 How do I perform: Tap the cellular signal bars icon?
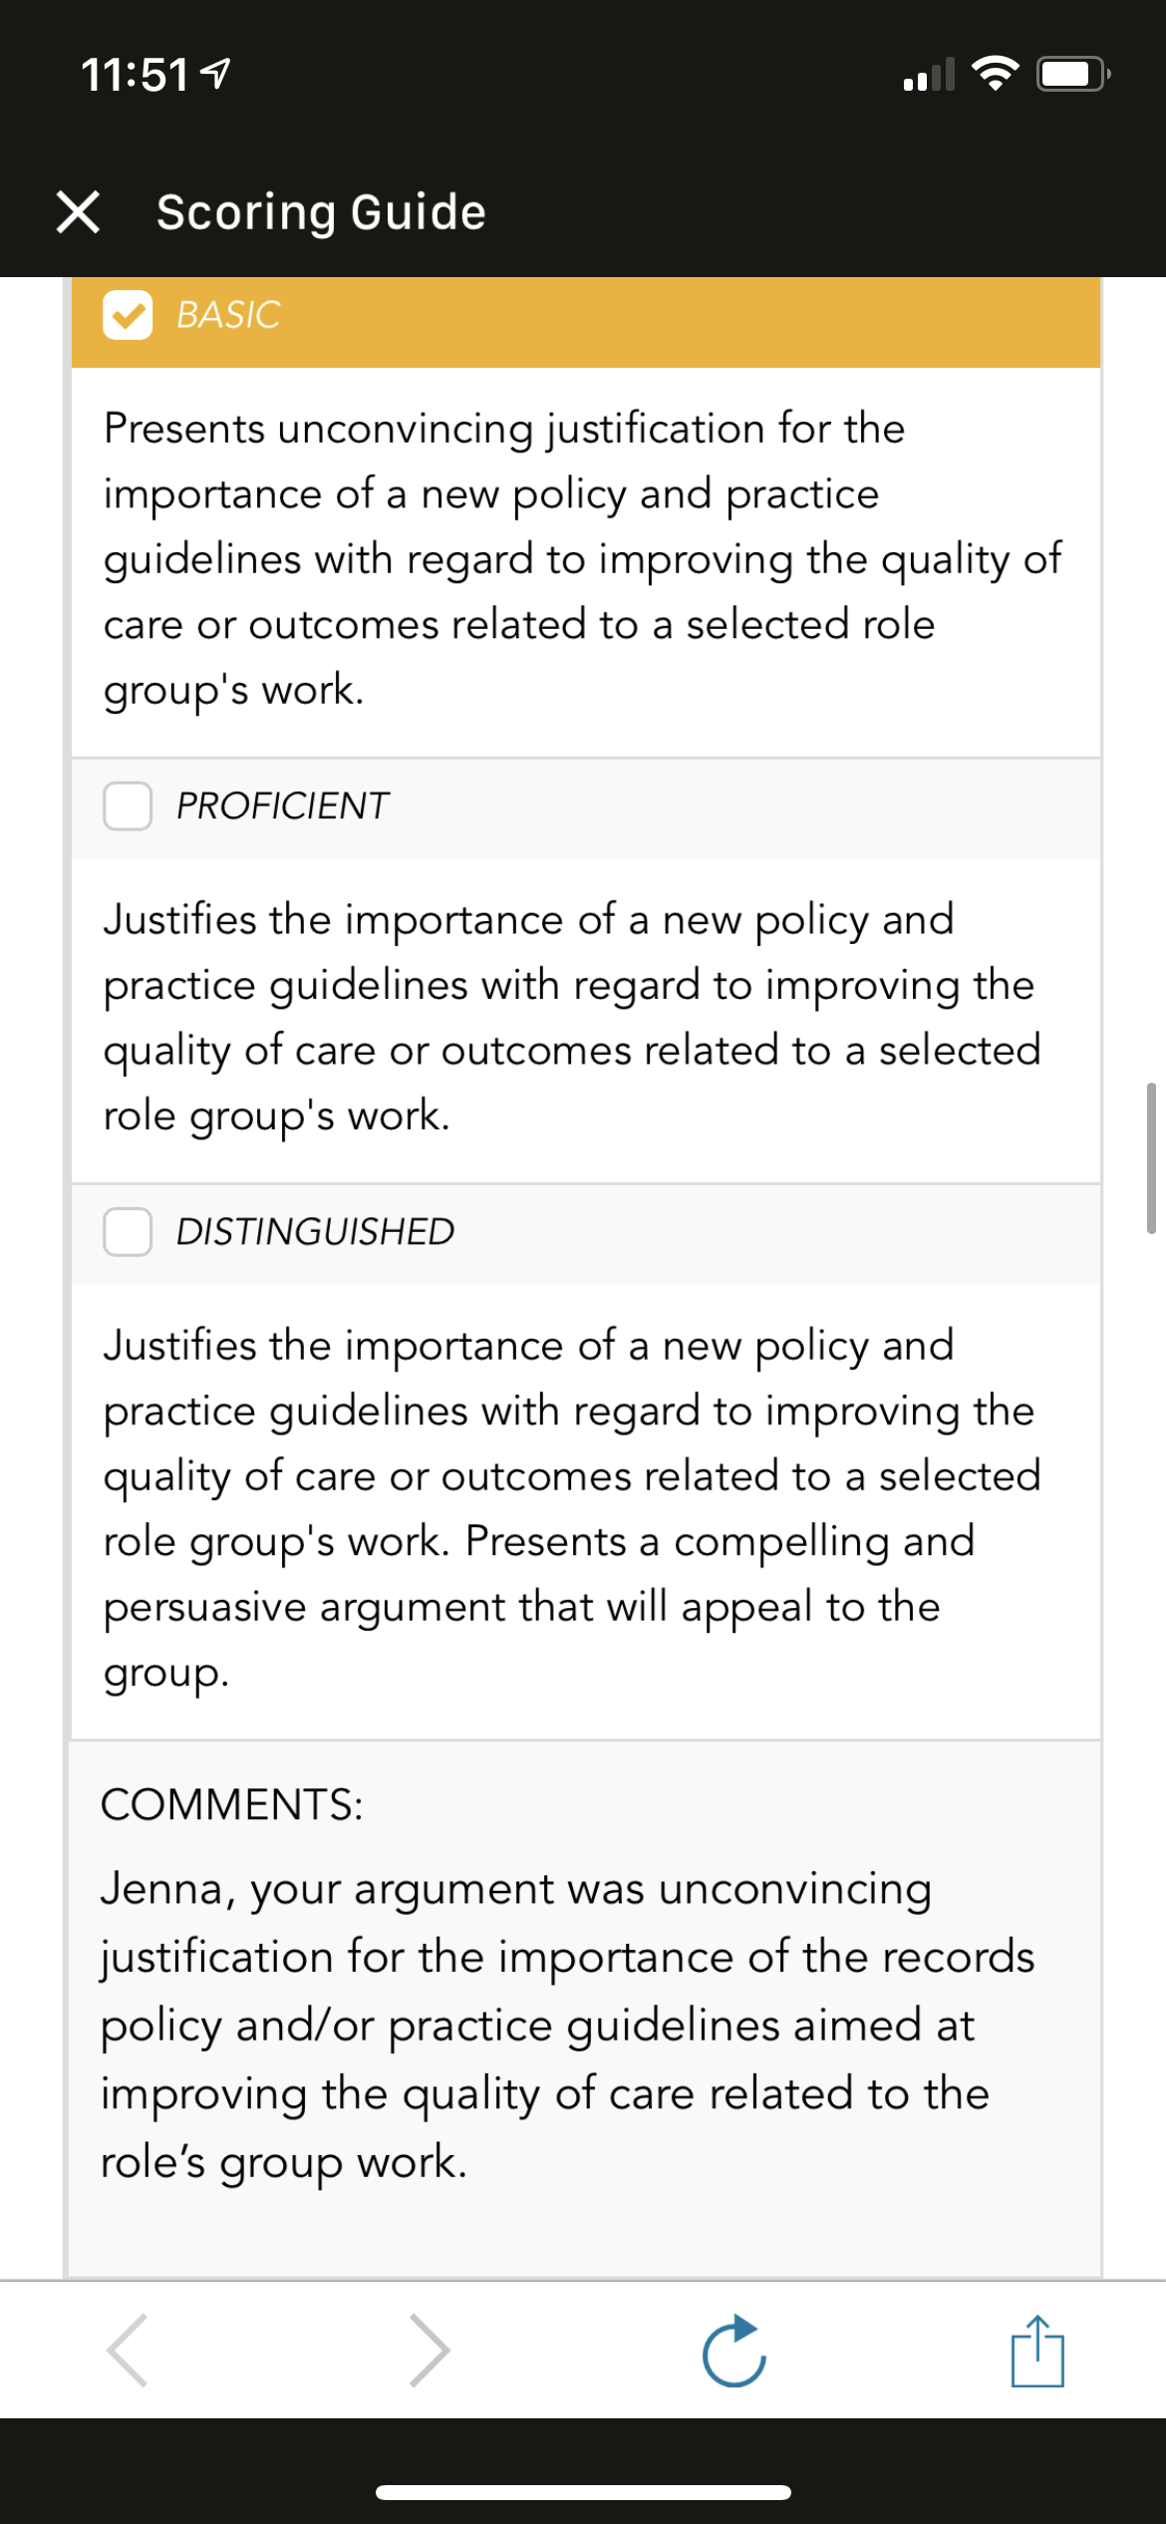929,74
